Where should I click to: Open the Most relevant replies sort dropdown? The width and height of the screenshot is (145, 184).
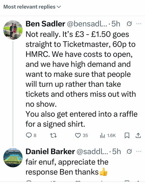tap(32, 7)
